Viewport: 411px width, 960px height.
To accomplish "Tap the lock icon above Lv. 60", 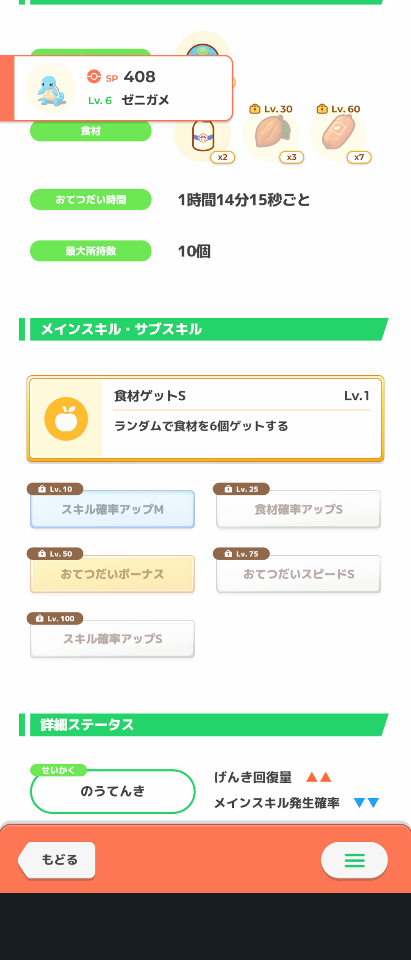I will click(x=322, y=109).
